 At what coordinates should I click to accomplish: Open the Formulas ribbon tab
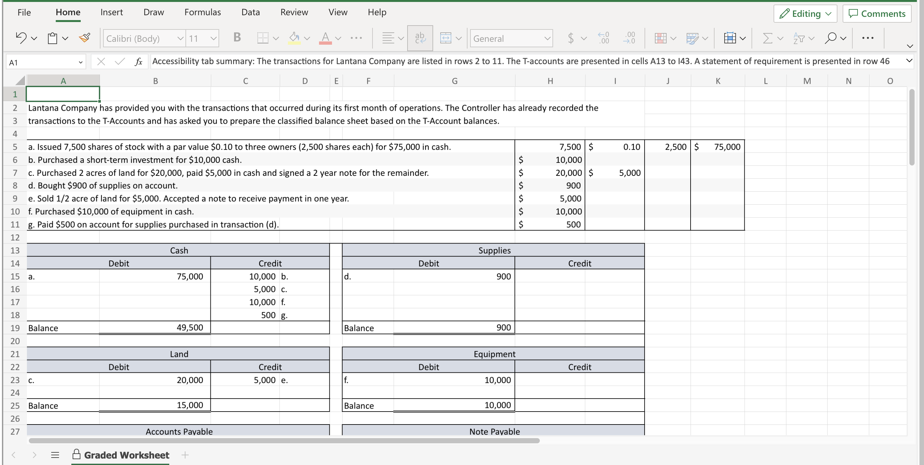tap(202, 12)
